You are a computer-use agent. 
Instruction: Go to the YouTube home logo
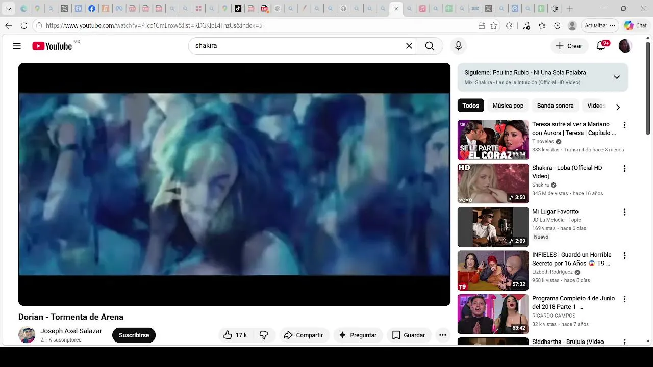pos(52,46)
